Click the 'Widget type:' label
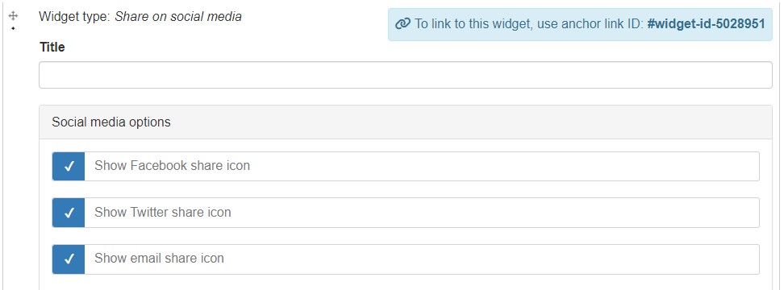The width and height of the screenshot is (784, 290). click(x=75, y=16)
